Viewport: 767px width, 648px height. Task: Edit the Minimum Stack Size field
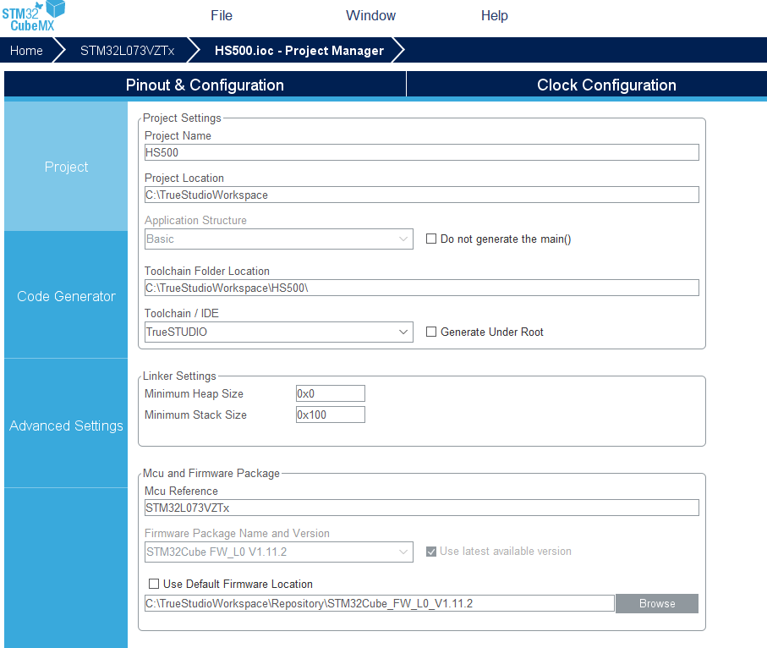[x=330, y=415]
